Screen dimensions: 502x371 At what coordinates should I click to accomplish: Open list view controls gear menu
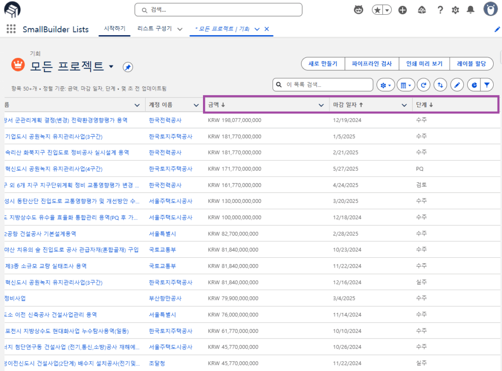point(385,85)
